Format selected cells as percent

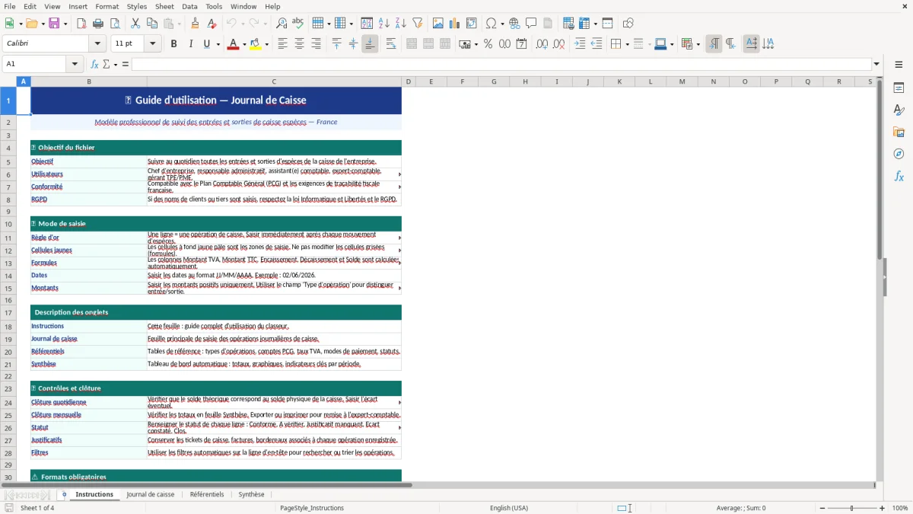click(x=488, y=44)
